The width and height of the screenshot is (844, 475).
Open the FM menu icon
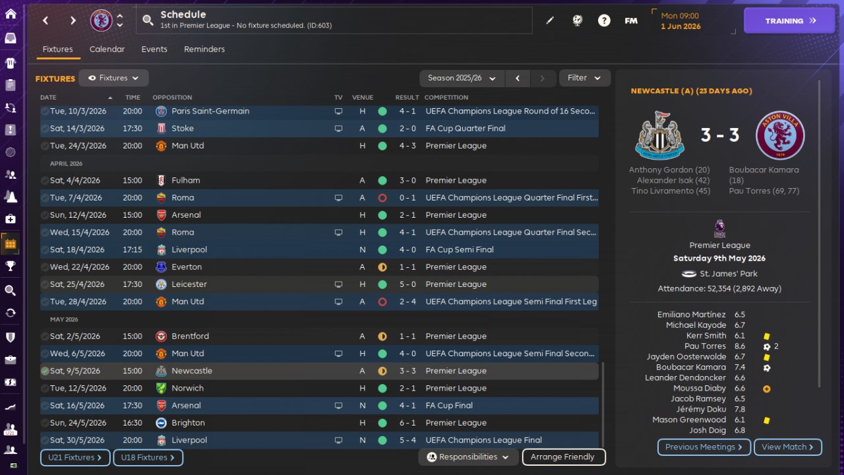coord(631,20)
